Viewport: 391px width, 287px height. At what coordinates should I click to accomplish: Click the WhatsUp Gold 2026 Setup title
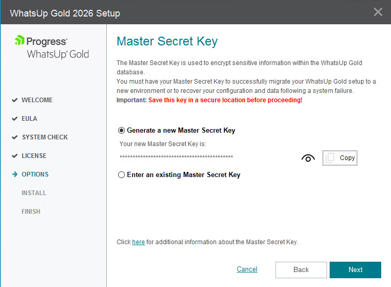65,13
